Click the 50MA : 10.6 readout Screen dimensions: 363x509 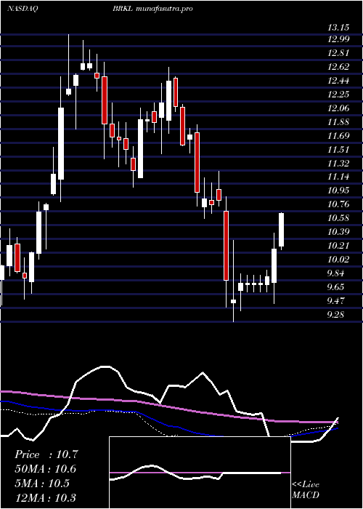click(x=45, y=469)
